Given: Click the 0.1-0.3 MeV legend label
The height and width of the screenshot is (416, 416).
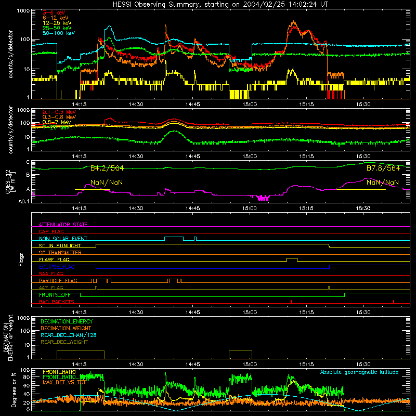Looking at the screenshot, I should pos(59,112).
